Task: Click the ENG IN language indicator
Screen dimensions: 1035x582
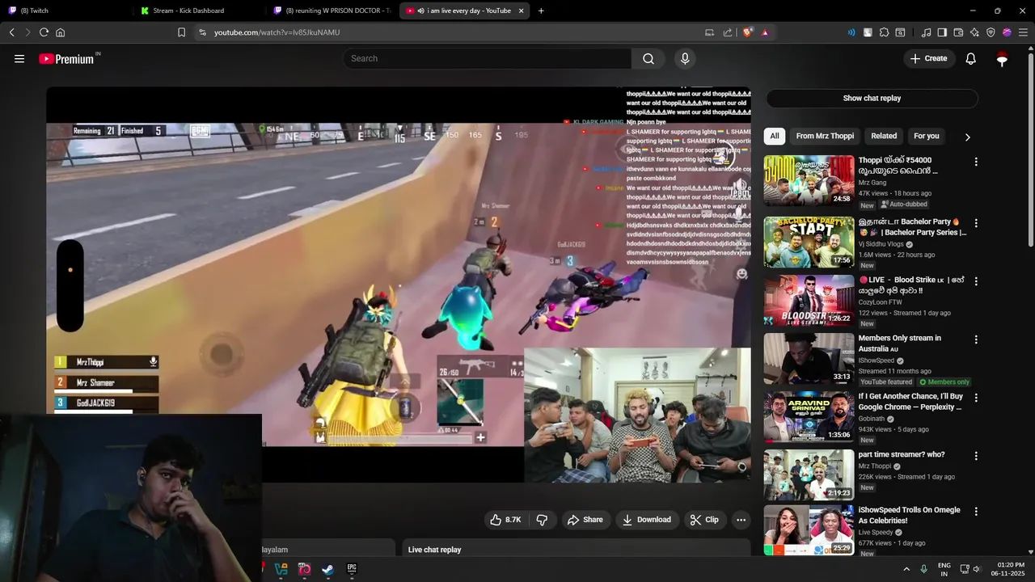Action: [944, 569]
